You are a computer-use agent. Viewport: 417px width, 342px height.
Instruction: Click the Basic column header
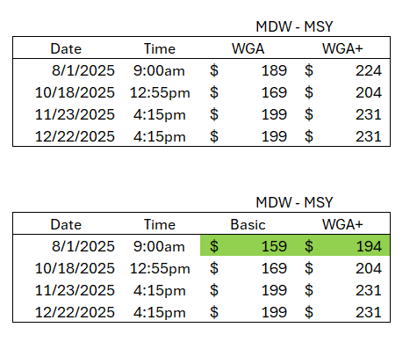[248, 225]
